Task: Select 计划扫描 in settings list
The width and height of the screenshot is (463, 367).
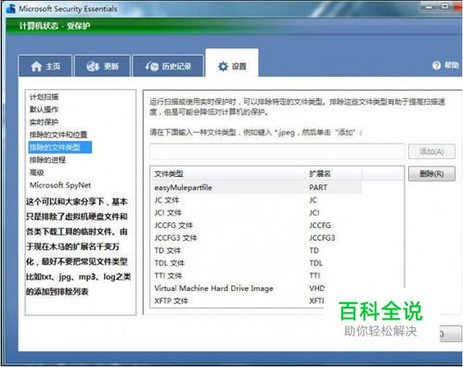Action: (x=44, y=97)
